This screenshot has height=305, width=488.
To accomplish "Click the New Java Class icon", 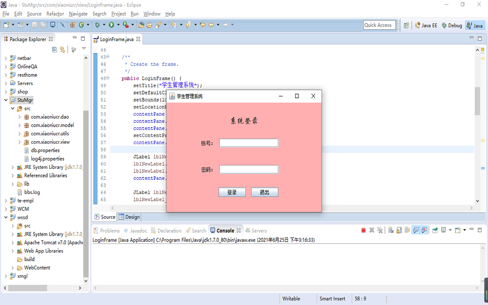I will pos(81,25).
